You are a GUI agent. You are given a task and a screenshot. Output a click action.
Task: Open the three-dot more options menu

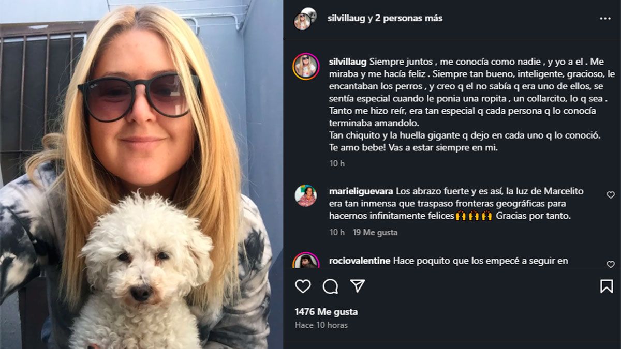[605, 18]
